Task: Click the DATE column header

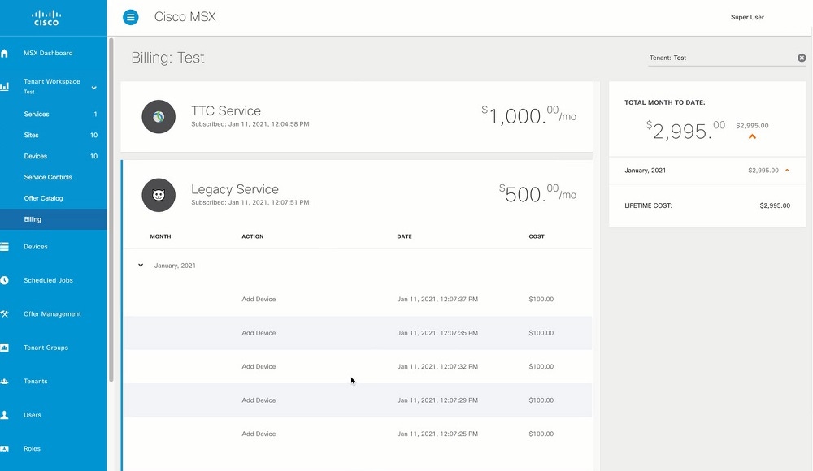Action: coord(404,236)
